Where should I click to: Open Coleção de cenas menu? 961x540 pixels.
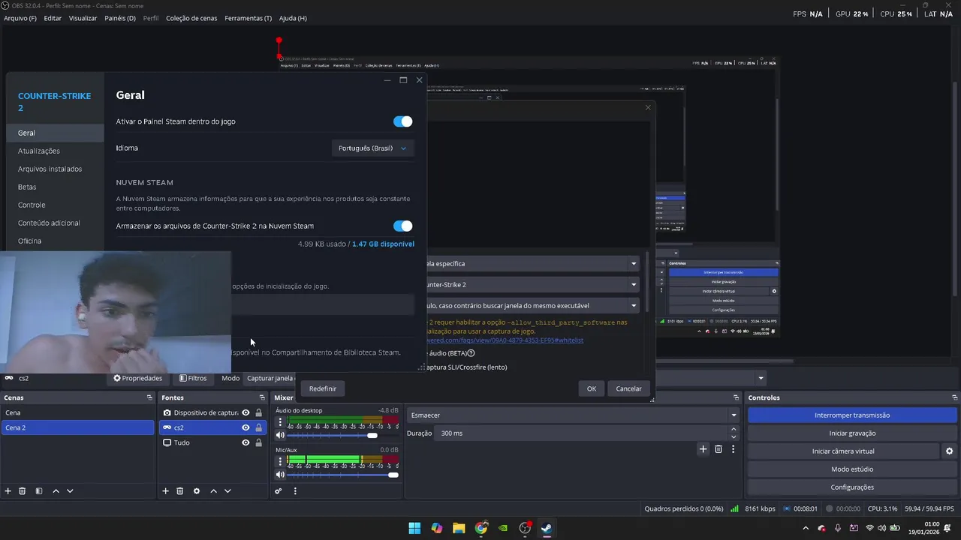pyautogui.click(x=191, y=18)
